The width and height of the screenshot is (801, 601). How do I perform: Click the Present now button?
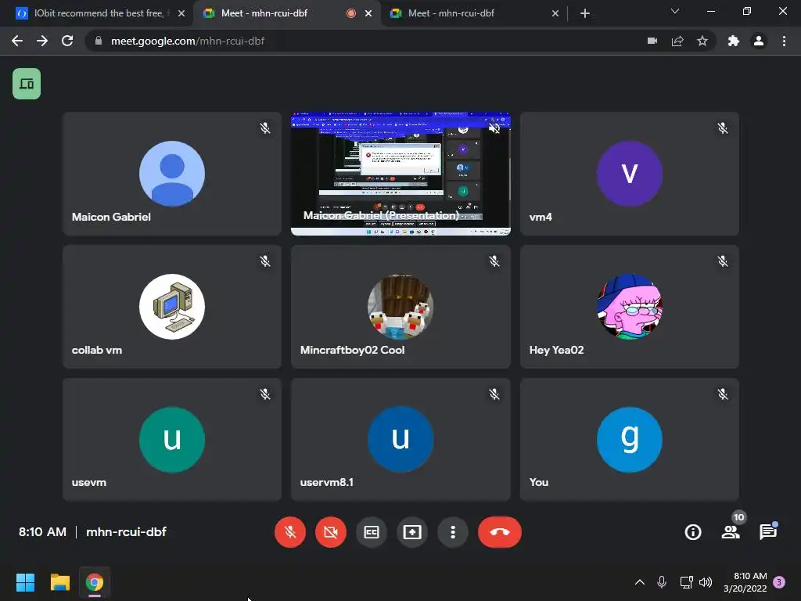(x=412, y=532)
